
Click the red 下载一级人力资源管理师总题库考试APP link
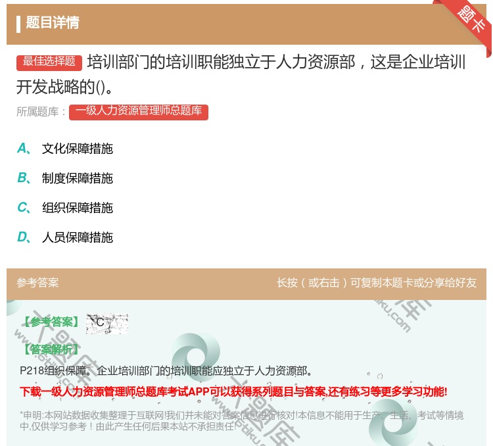[x=233, y=391]
